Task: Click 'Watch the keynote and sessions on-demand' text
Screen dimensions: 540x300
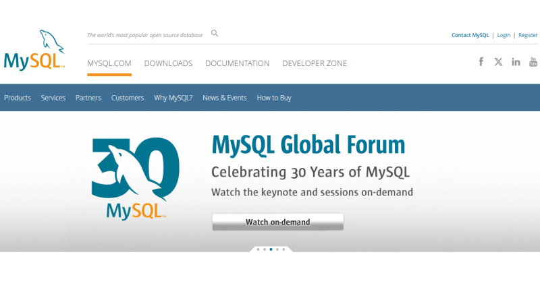Action: pos(312,192)
